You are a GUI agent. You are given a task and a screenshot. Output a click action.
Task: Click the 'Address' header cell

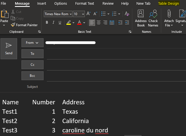(x=73, y=102)
